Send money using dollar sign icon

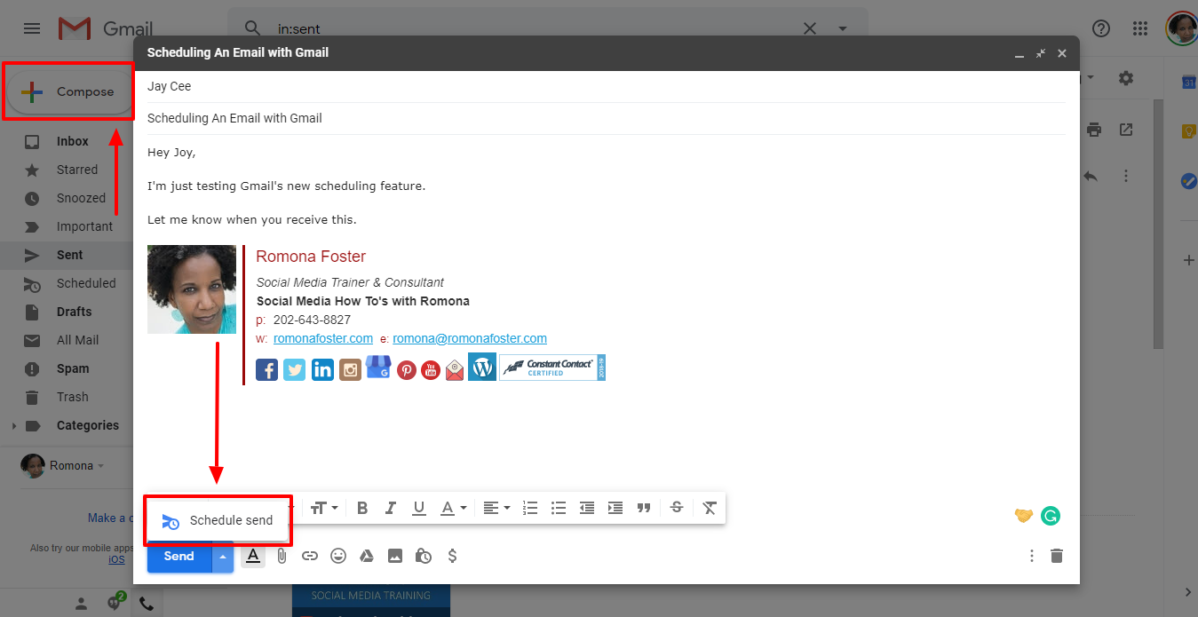pyautogui.click(x=452, y=556)
